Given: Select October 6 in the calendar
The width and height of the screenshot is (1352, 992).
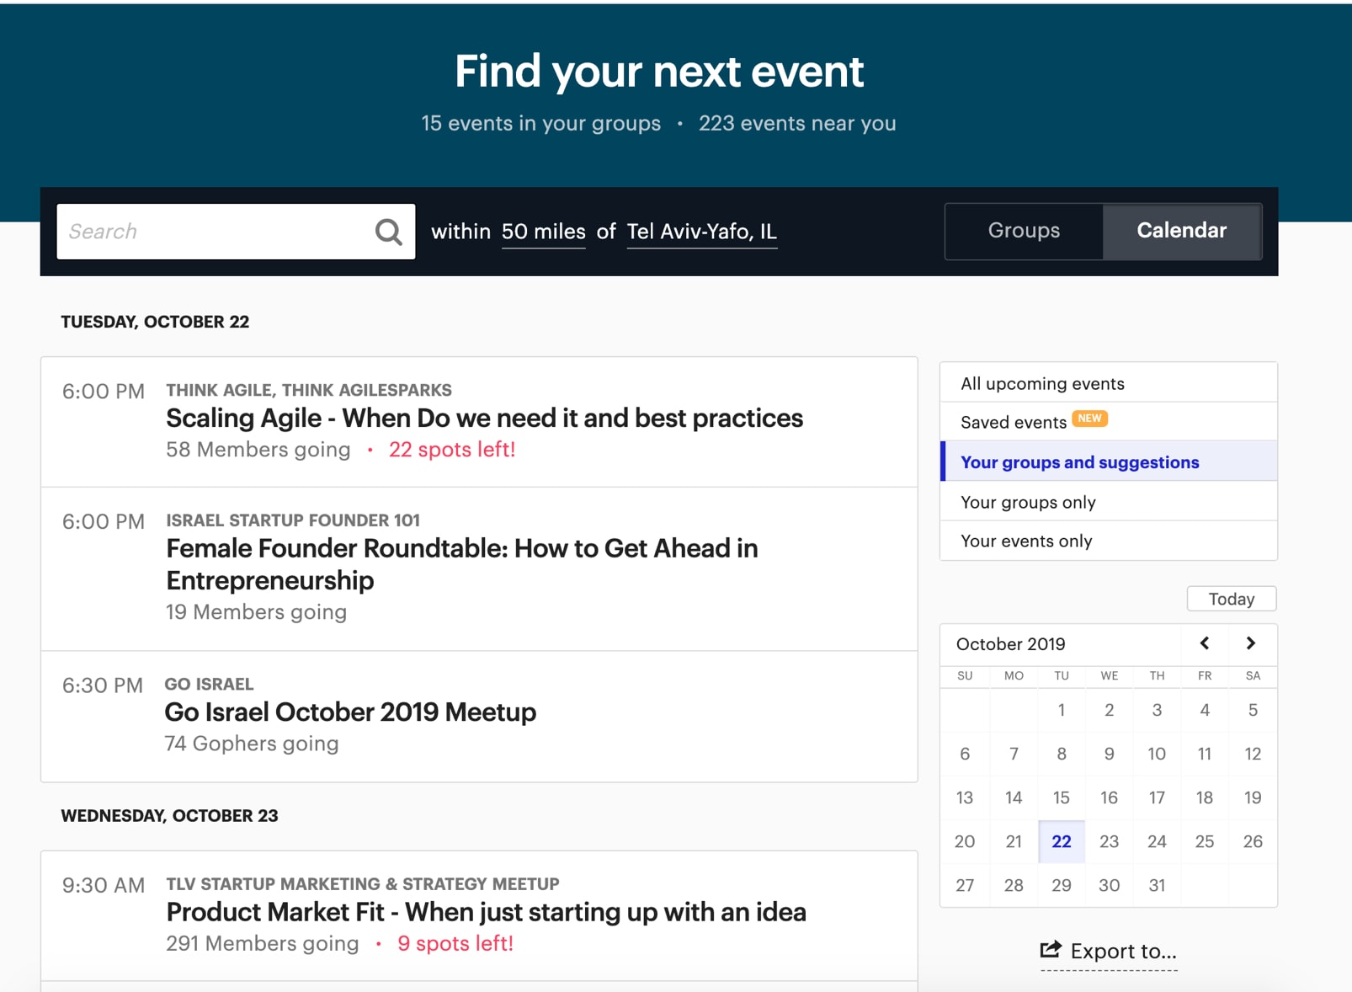Looking at the screenshot, I should pyautogui.click(x=965, y=754).
